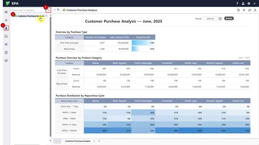Toggle the blue filter funnel icon
This screenshot has width=259, height=145.
click(x=58, y=10)
